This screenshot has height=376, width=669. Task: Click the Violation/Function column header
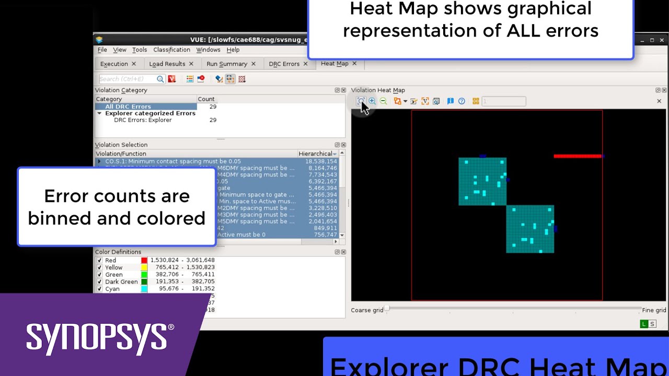pyautogui.click(x=196, y=154)
